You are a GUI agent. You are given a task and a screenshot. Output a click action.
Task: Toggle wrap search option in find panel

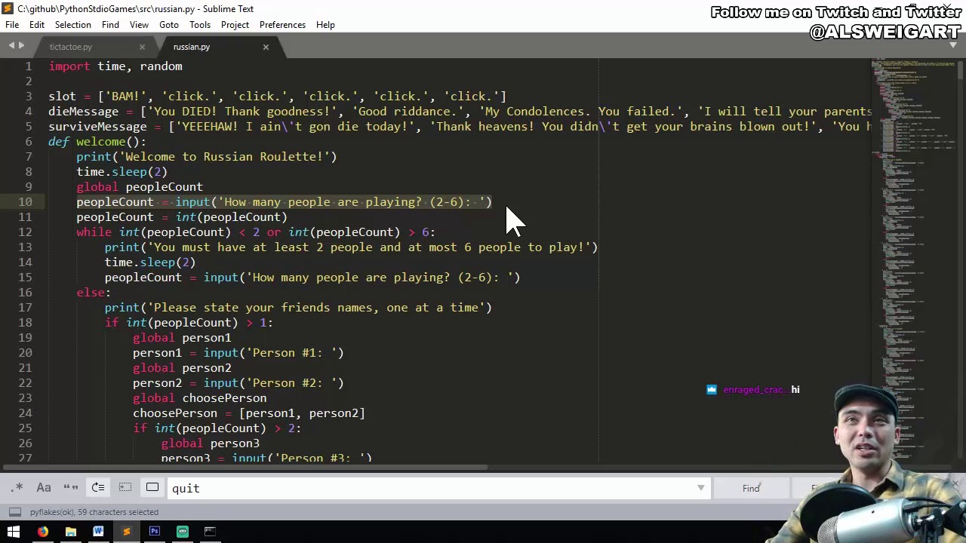[x=98, y=488]
